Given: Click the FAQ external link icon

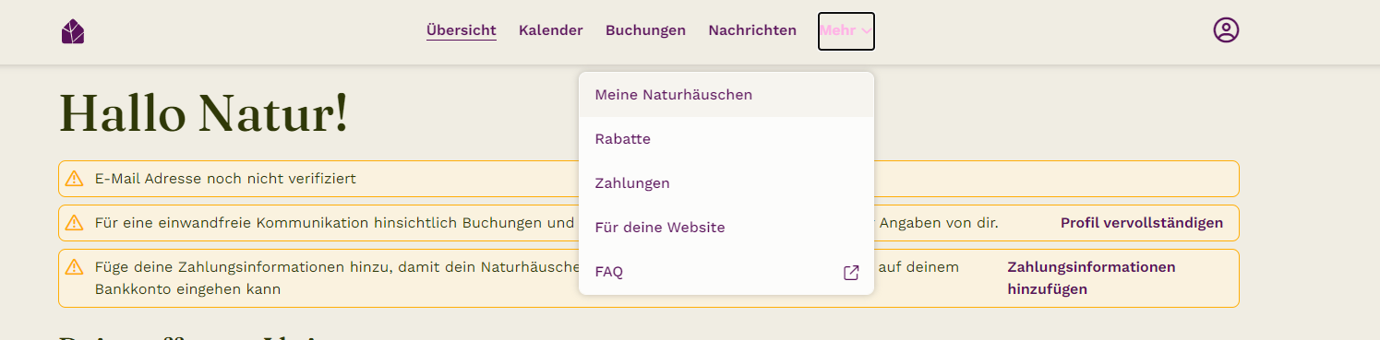Looking at the screenshot, I should 851,273.
